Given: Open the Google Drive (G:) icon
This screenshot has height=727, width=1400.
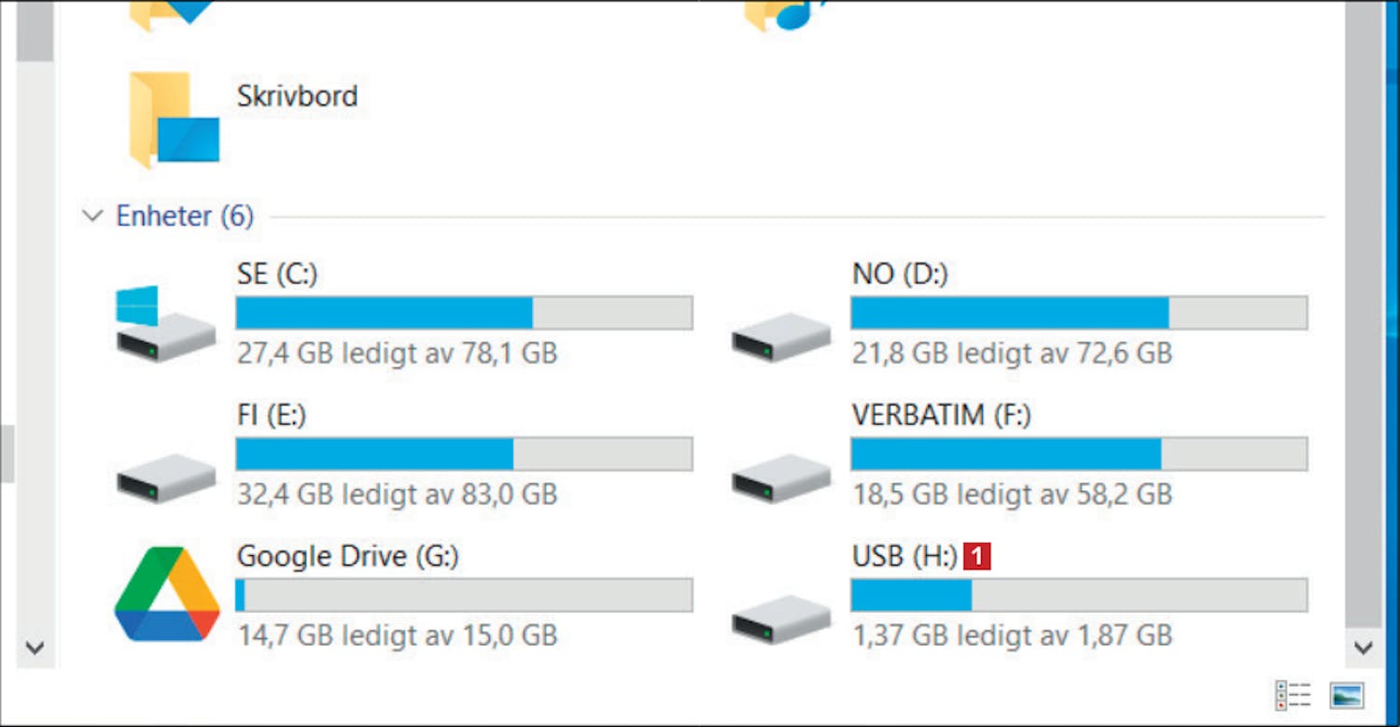Looking at the screenshot, I should click(x=166, y=594).
